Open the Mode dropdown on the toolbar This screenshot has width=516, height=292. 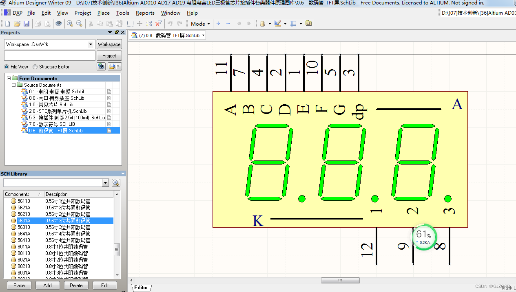click(x=199, y=23)
